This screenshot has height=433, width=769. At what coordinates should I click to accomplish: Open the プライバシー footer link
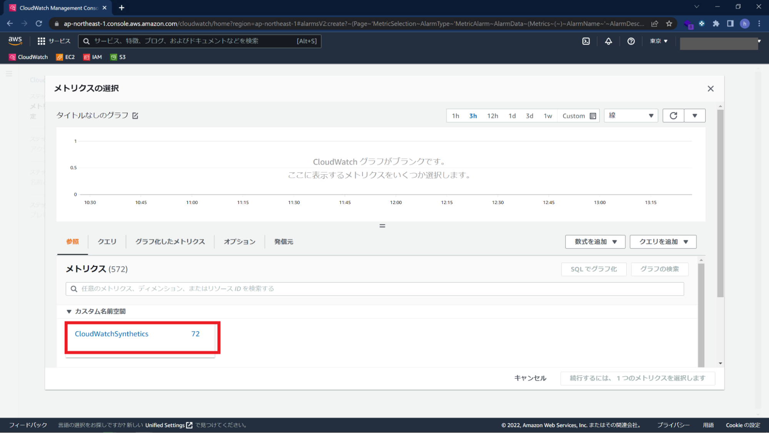[x=673, y=425]
